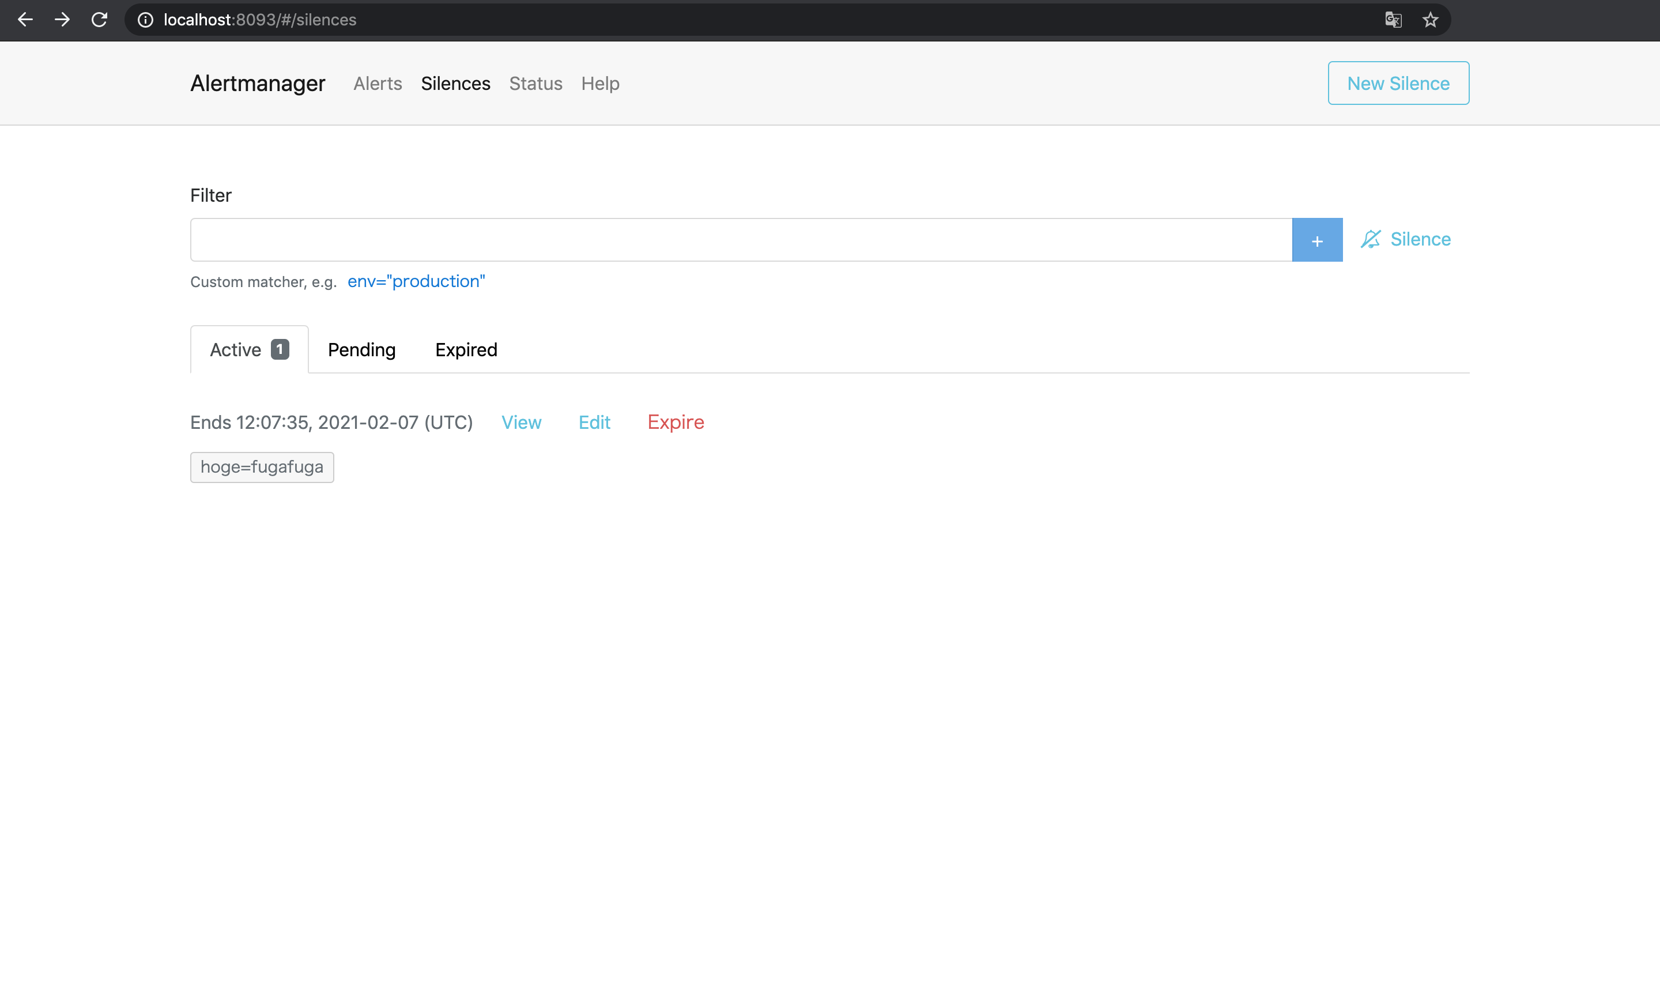
Task: Click the Ends 12:07:35, 2021-02-07 (UTC) text
Action: point(331,422)
